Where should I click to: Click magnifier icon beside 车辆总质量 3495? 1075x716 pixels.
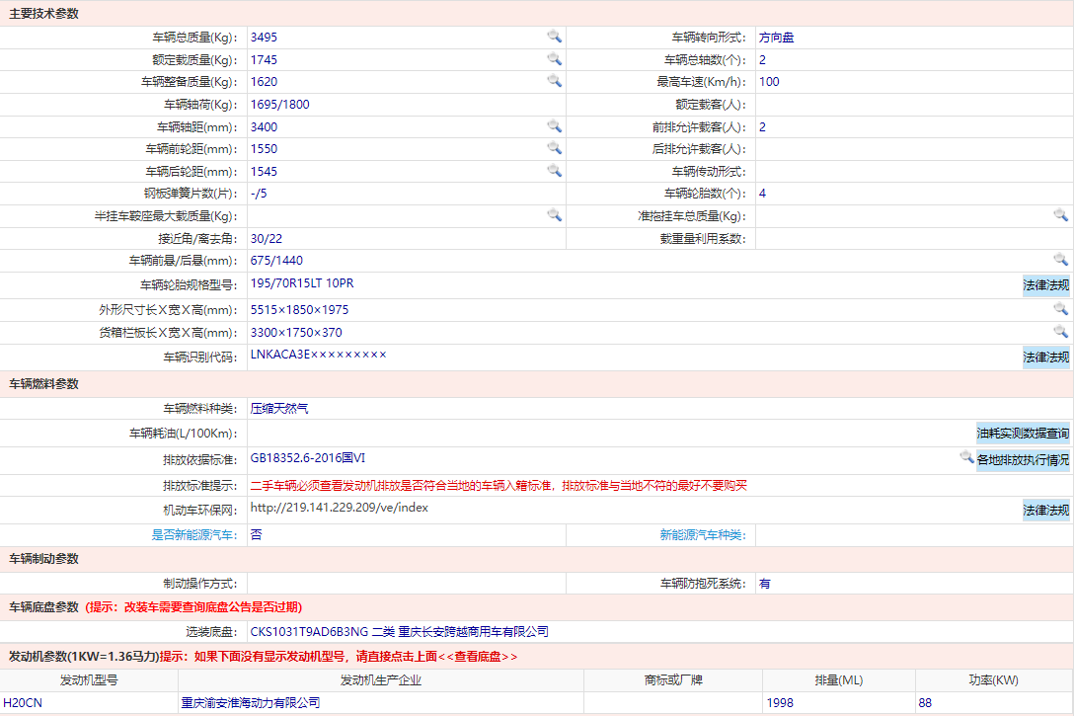(x=555, y=37)
